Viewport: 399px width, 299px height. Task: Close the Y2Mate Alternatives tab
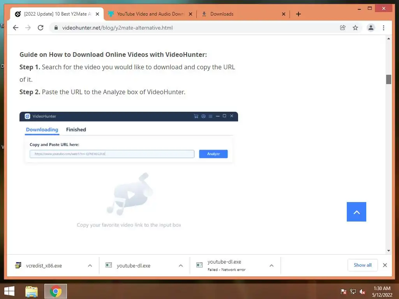coord(97,14)
